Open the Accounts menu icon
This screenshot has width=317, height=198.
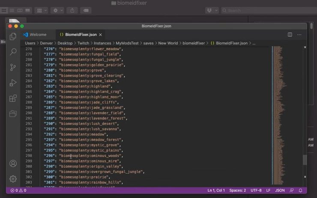13,163
